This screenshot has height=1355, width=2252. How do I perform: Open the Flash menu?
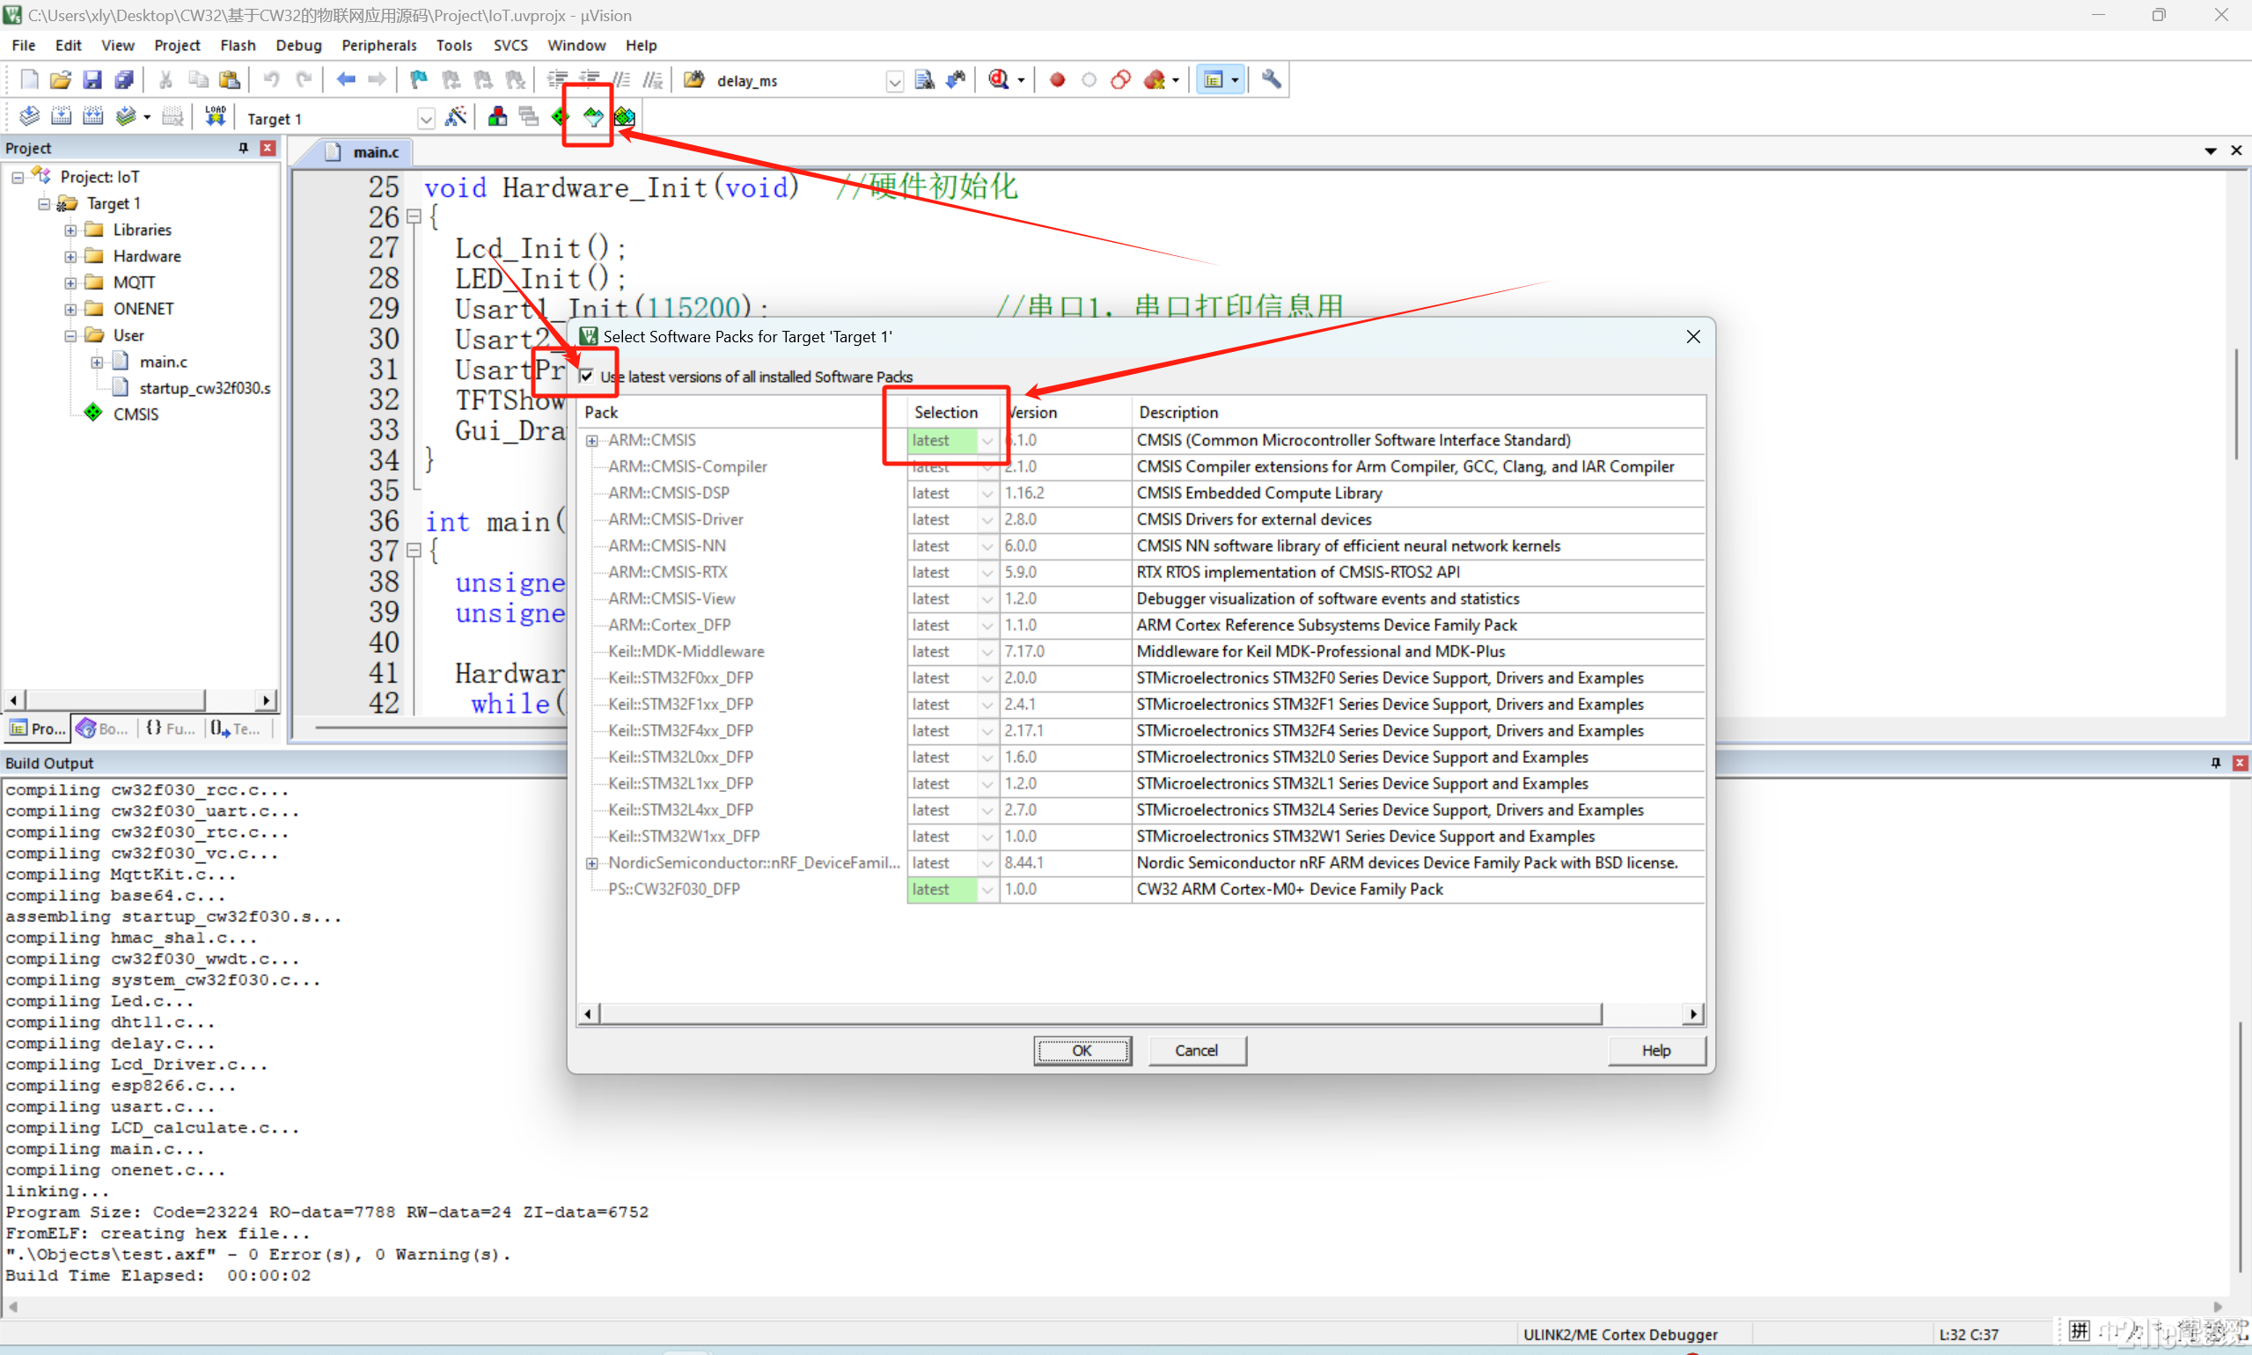238,45
